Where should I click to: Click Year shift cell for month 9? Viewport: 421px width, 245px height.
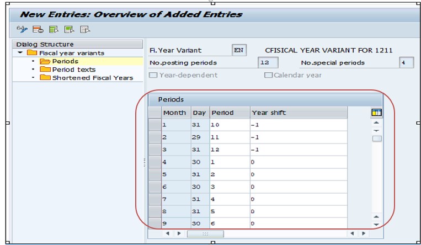299,223
